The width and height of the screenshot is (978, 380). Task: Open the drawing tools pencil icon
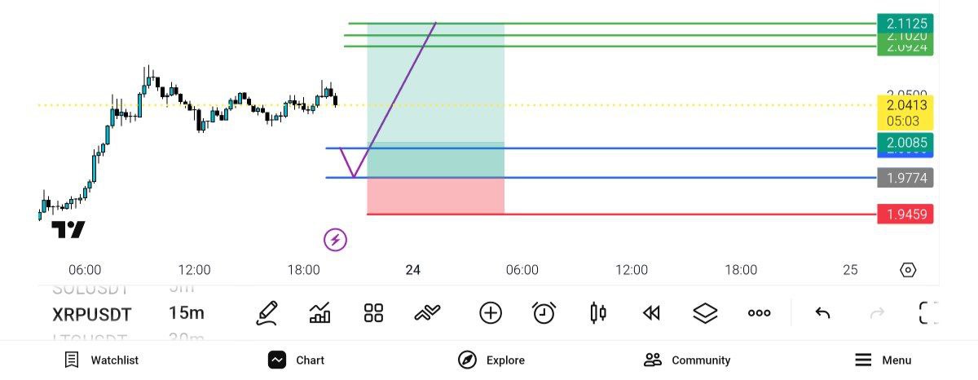(266, 313)
